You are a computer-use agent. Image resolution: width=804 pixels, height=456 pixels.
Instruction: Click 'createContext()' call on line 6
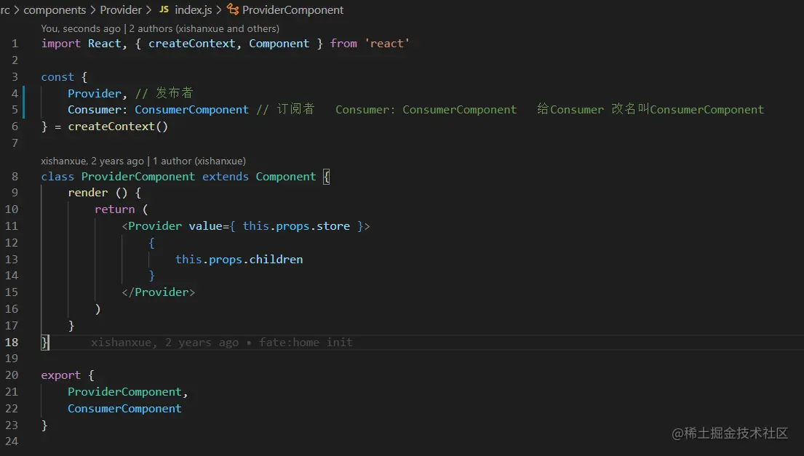point(118,126)
